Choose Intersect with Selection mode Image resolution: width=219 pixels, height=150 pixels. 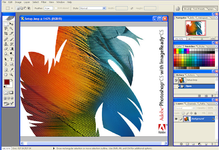click(x=29, y=8)
